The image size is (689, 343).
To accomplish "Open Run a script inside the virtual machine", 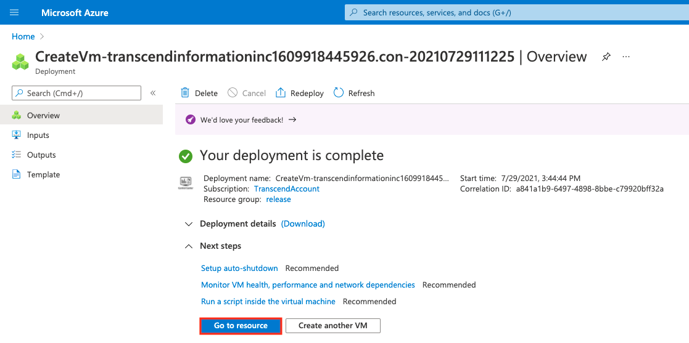I will 268,301.
